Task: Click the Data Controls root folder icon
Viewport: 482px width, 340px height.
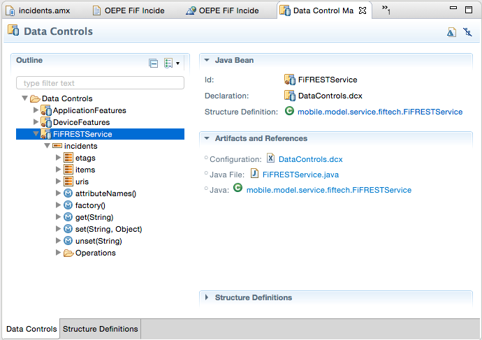Action: click(x=35, y=98)
